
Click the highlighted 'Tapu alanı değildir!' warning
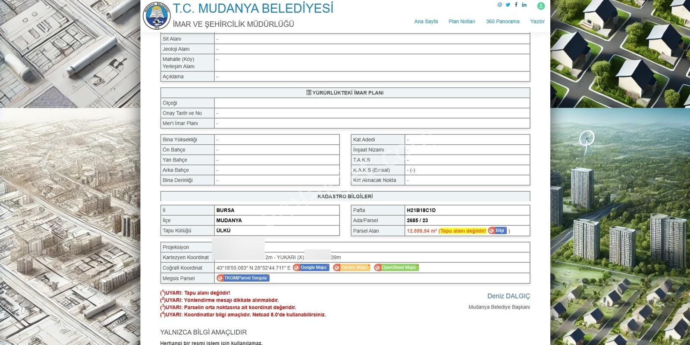pyautogui.click(x=463, y=231)
